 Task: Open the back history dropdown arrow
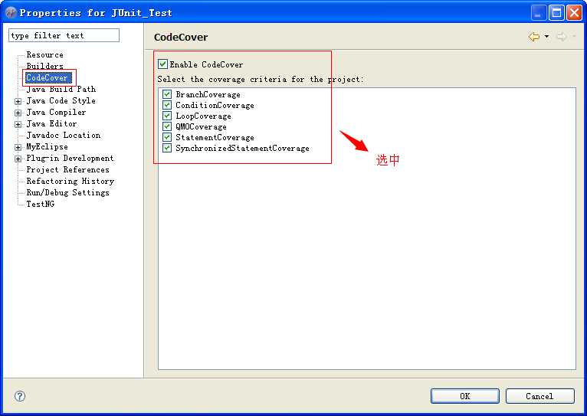click(x=546, y=37)
